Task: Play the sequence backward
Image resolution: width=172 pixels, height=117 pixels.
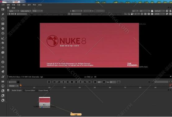Action: pos(63,82)
